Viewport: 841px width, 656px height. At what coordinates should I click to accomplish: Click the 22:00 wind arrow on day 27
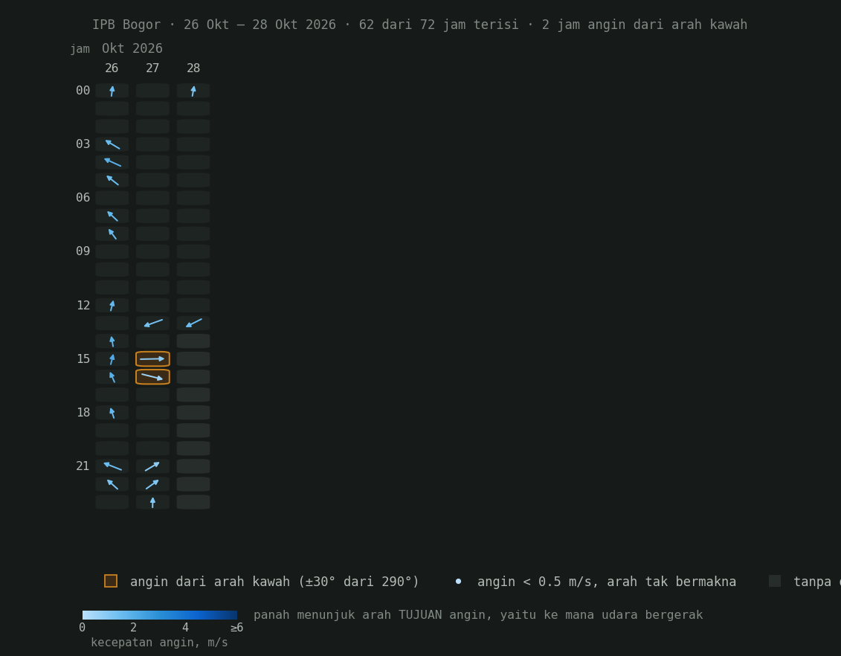click(x=153, y=484)
